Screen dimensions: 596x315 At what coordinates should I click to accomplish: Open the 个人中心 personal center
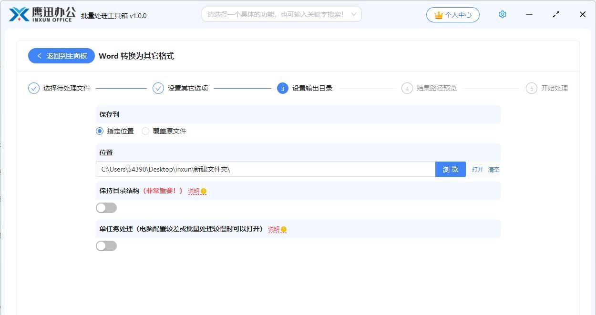point(453,15)
